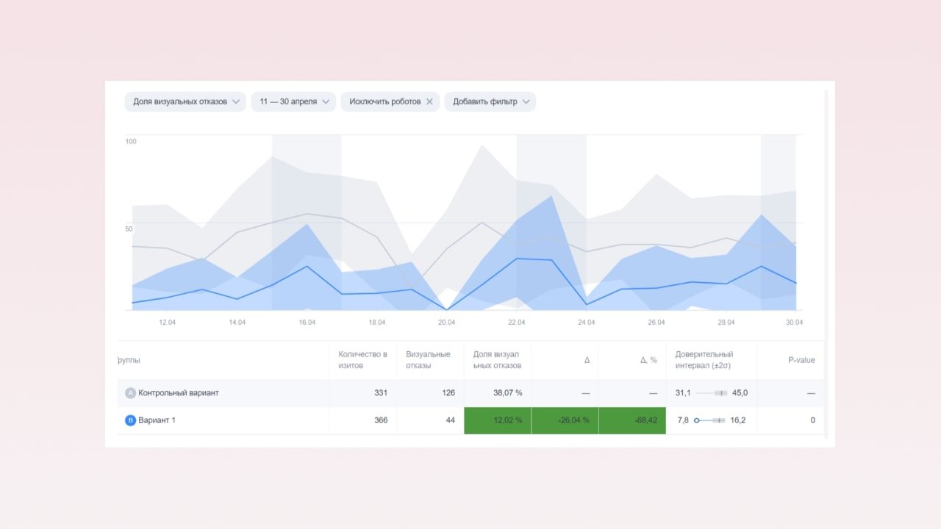Select the 'Контрольный вариант' row name
The width and height of the screenshot is (941, 529).
pyautogui.click(x=179, y=393)
